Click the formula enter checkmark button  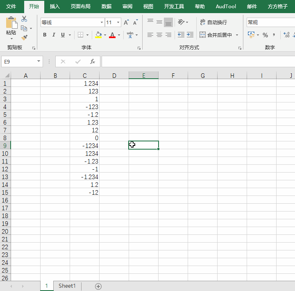point(78,61)
